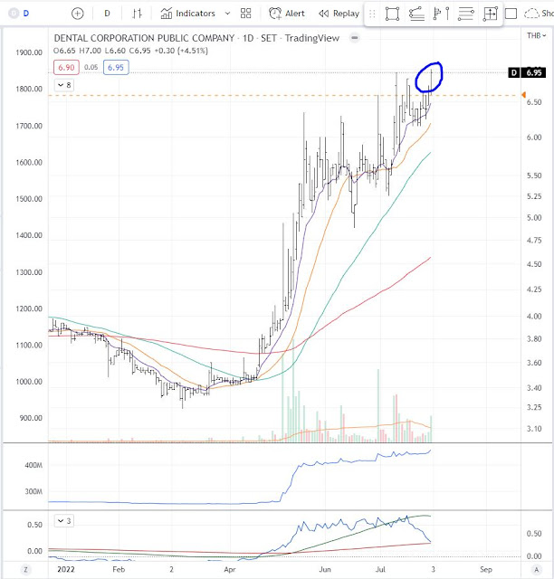Click the OHLC values O6.65 H7.00 text
The height and width of the screenshot is (579, 554).
[x=77, y=51]
